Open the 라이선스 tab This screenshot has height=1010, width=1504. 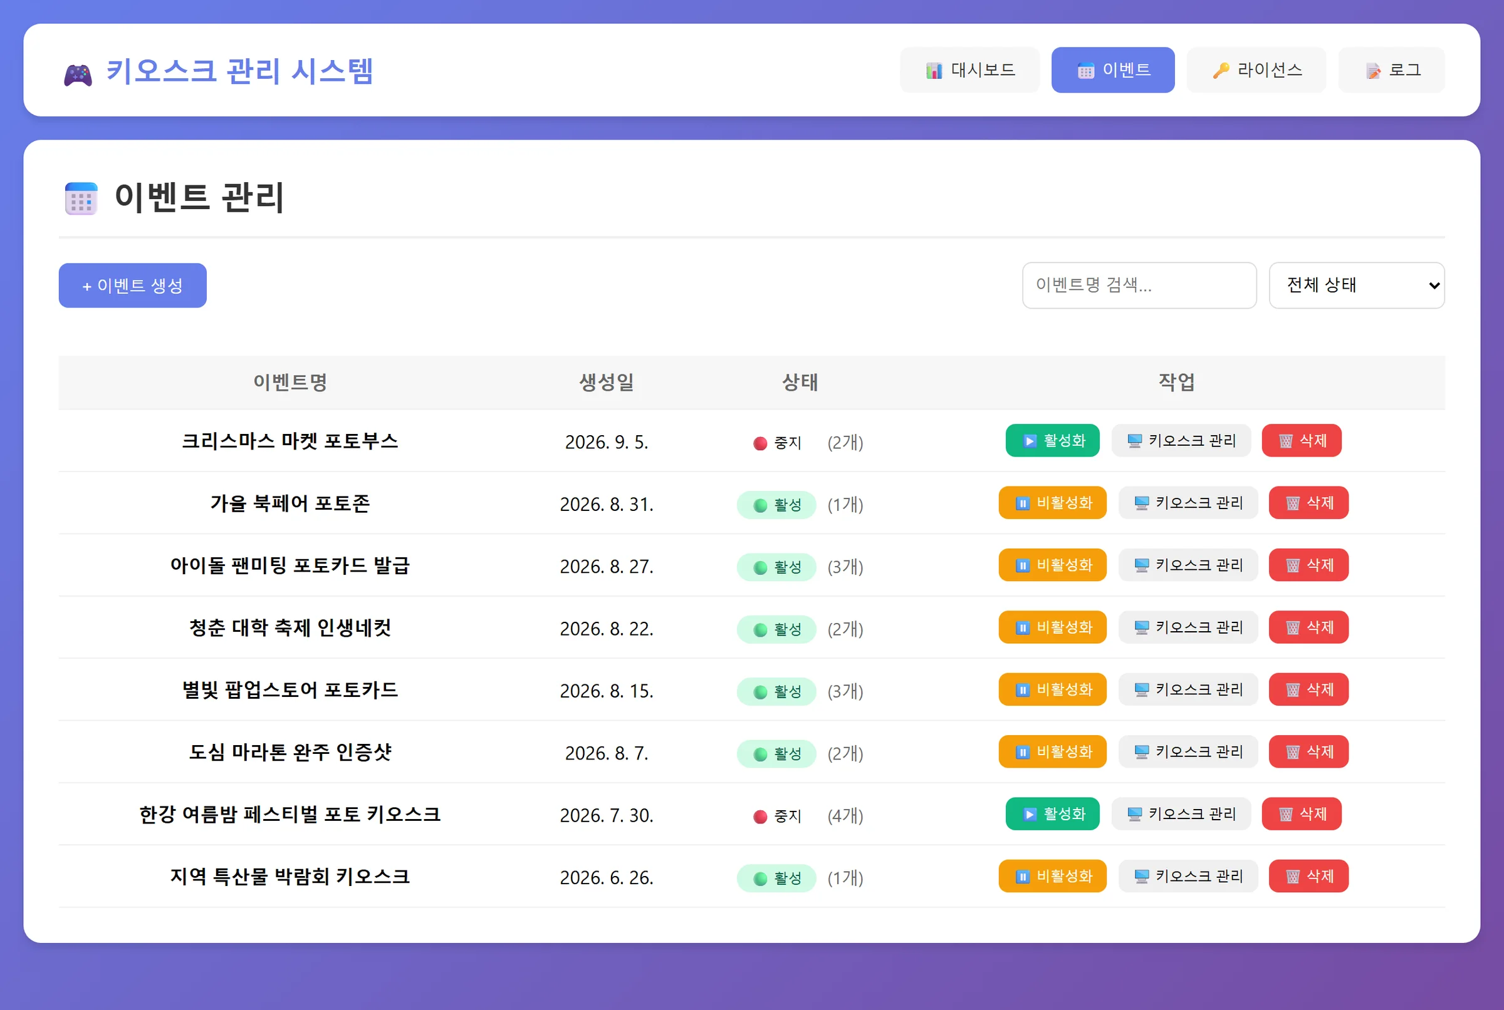point(1256,70)
